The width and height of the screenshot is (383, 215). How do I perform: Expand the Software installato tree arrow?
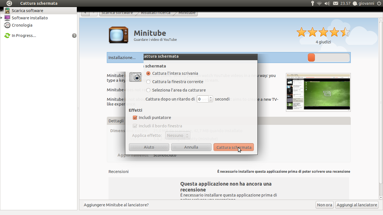tap(2, 18)
